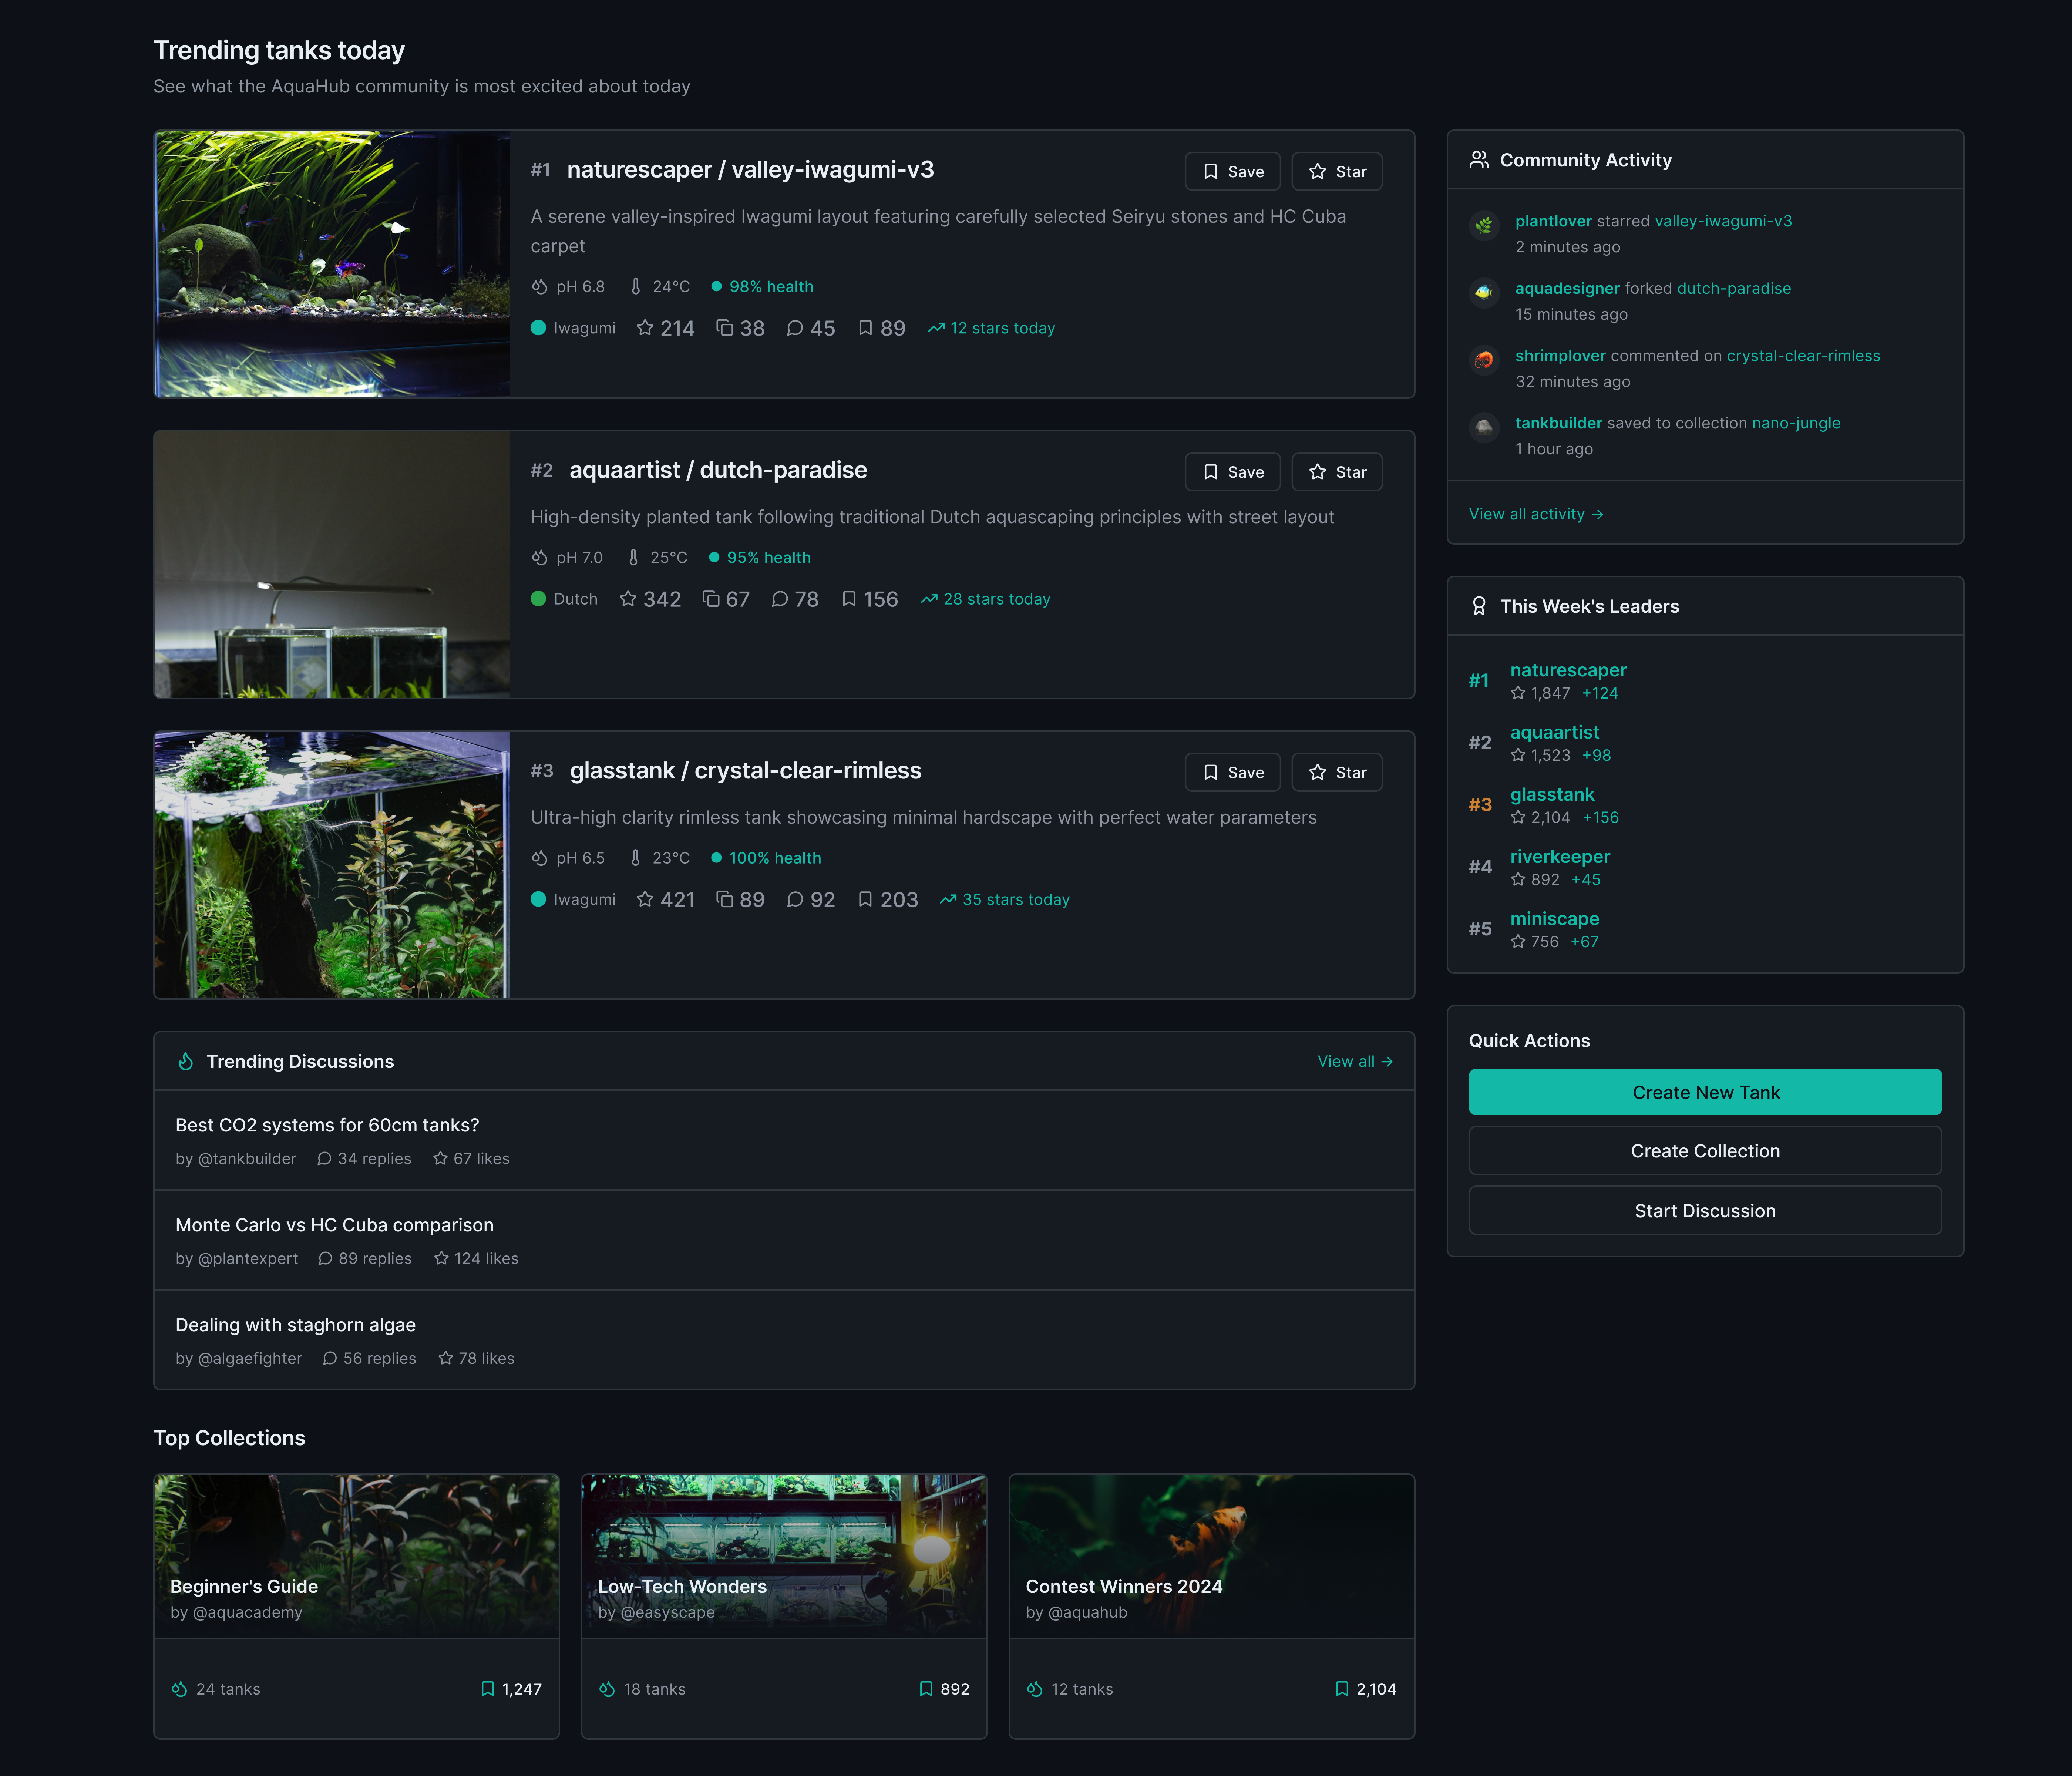Click crystal-clear-rimless tank thumbnail image
Image resolution: width=2072 pixels, height=1776 pixels.
coord(332,865)
